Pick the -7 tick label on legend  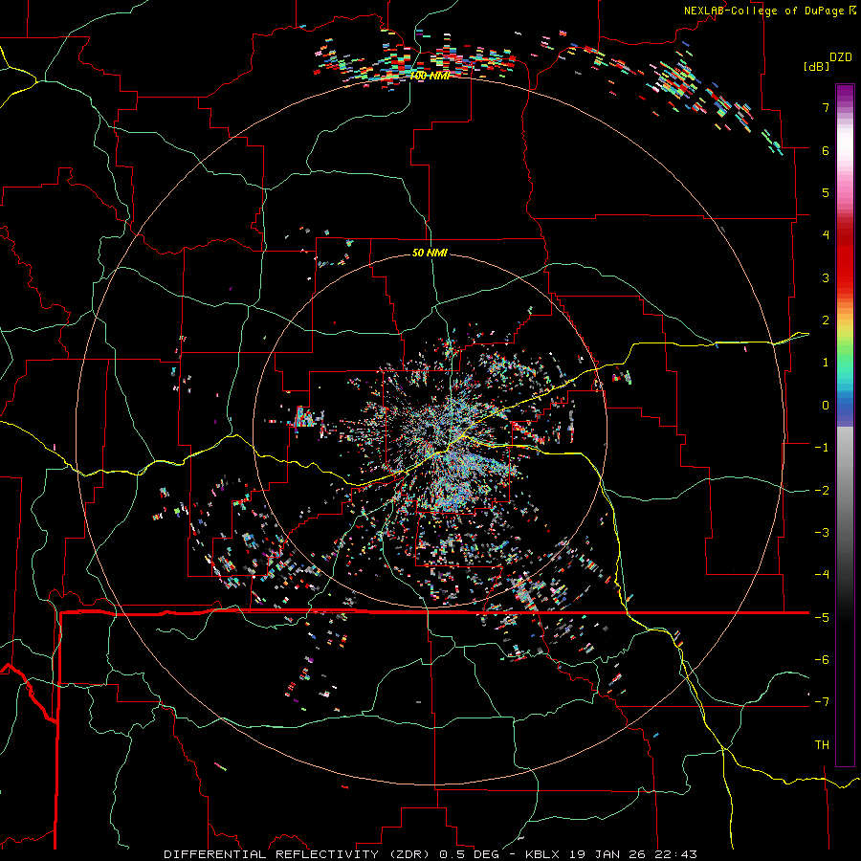(x=822, y=702)
